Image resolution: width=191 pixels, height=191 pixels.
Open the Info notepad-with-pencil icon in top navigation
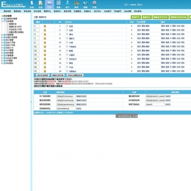click(x=41, y=3)
